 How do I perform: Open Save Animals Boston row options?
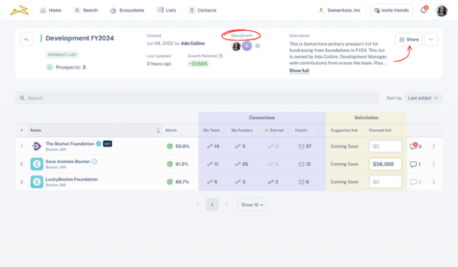(434, 165)
